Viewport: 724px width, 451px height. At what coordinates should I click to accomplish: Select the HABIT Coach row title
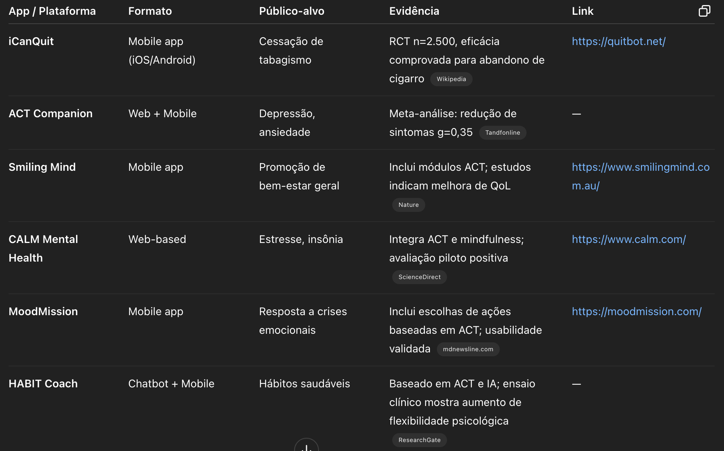(43, 383)
